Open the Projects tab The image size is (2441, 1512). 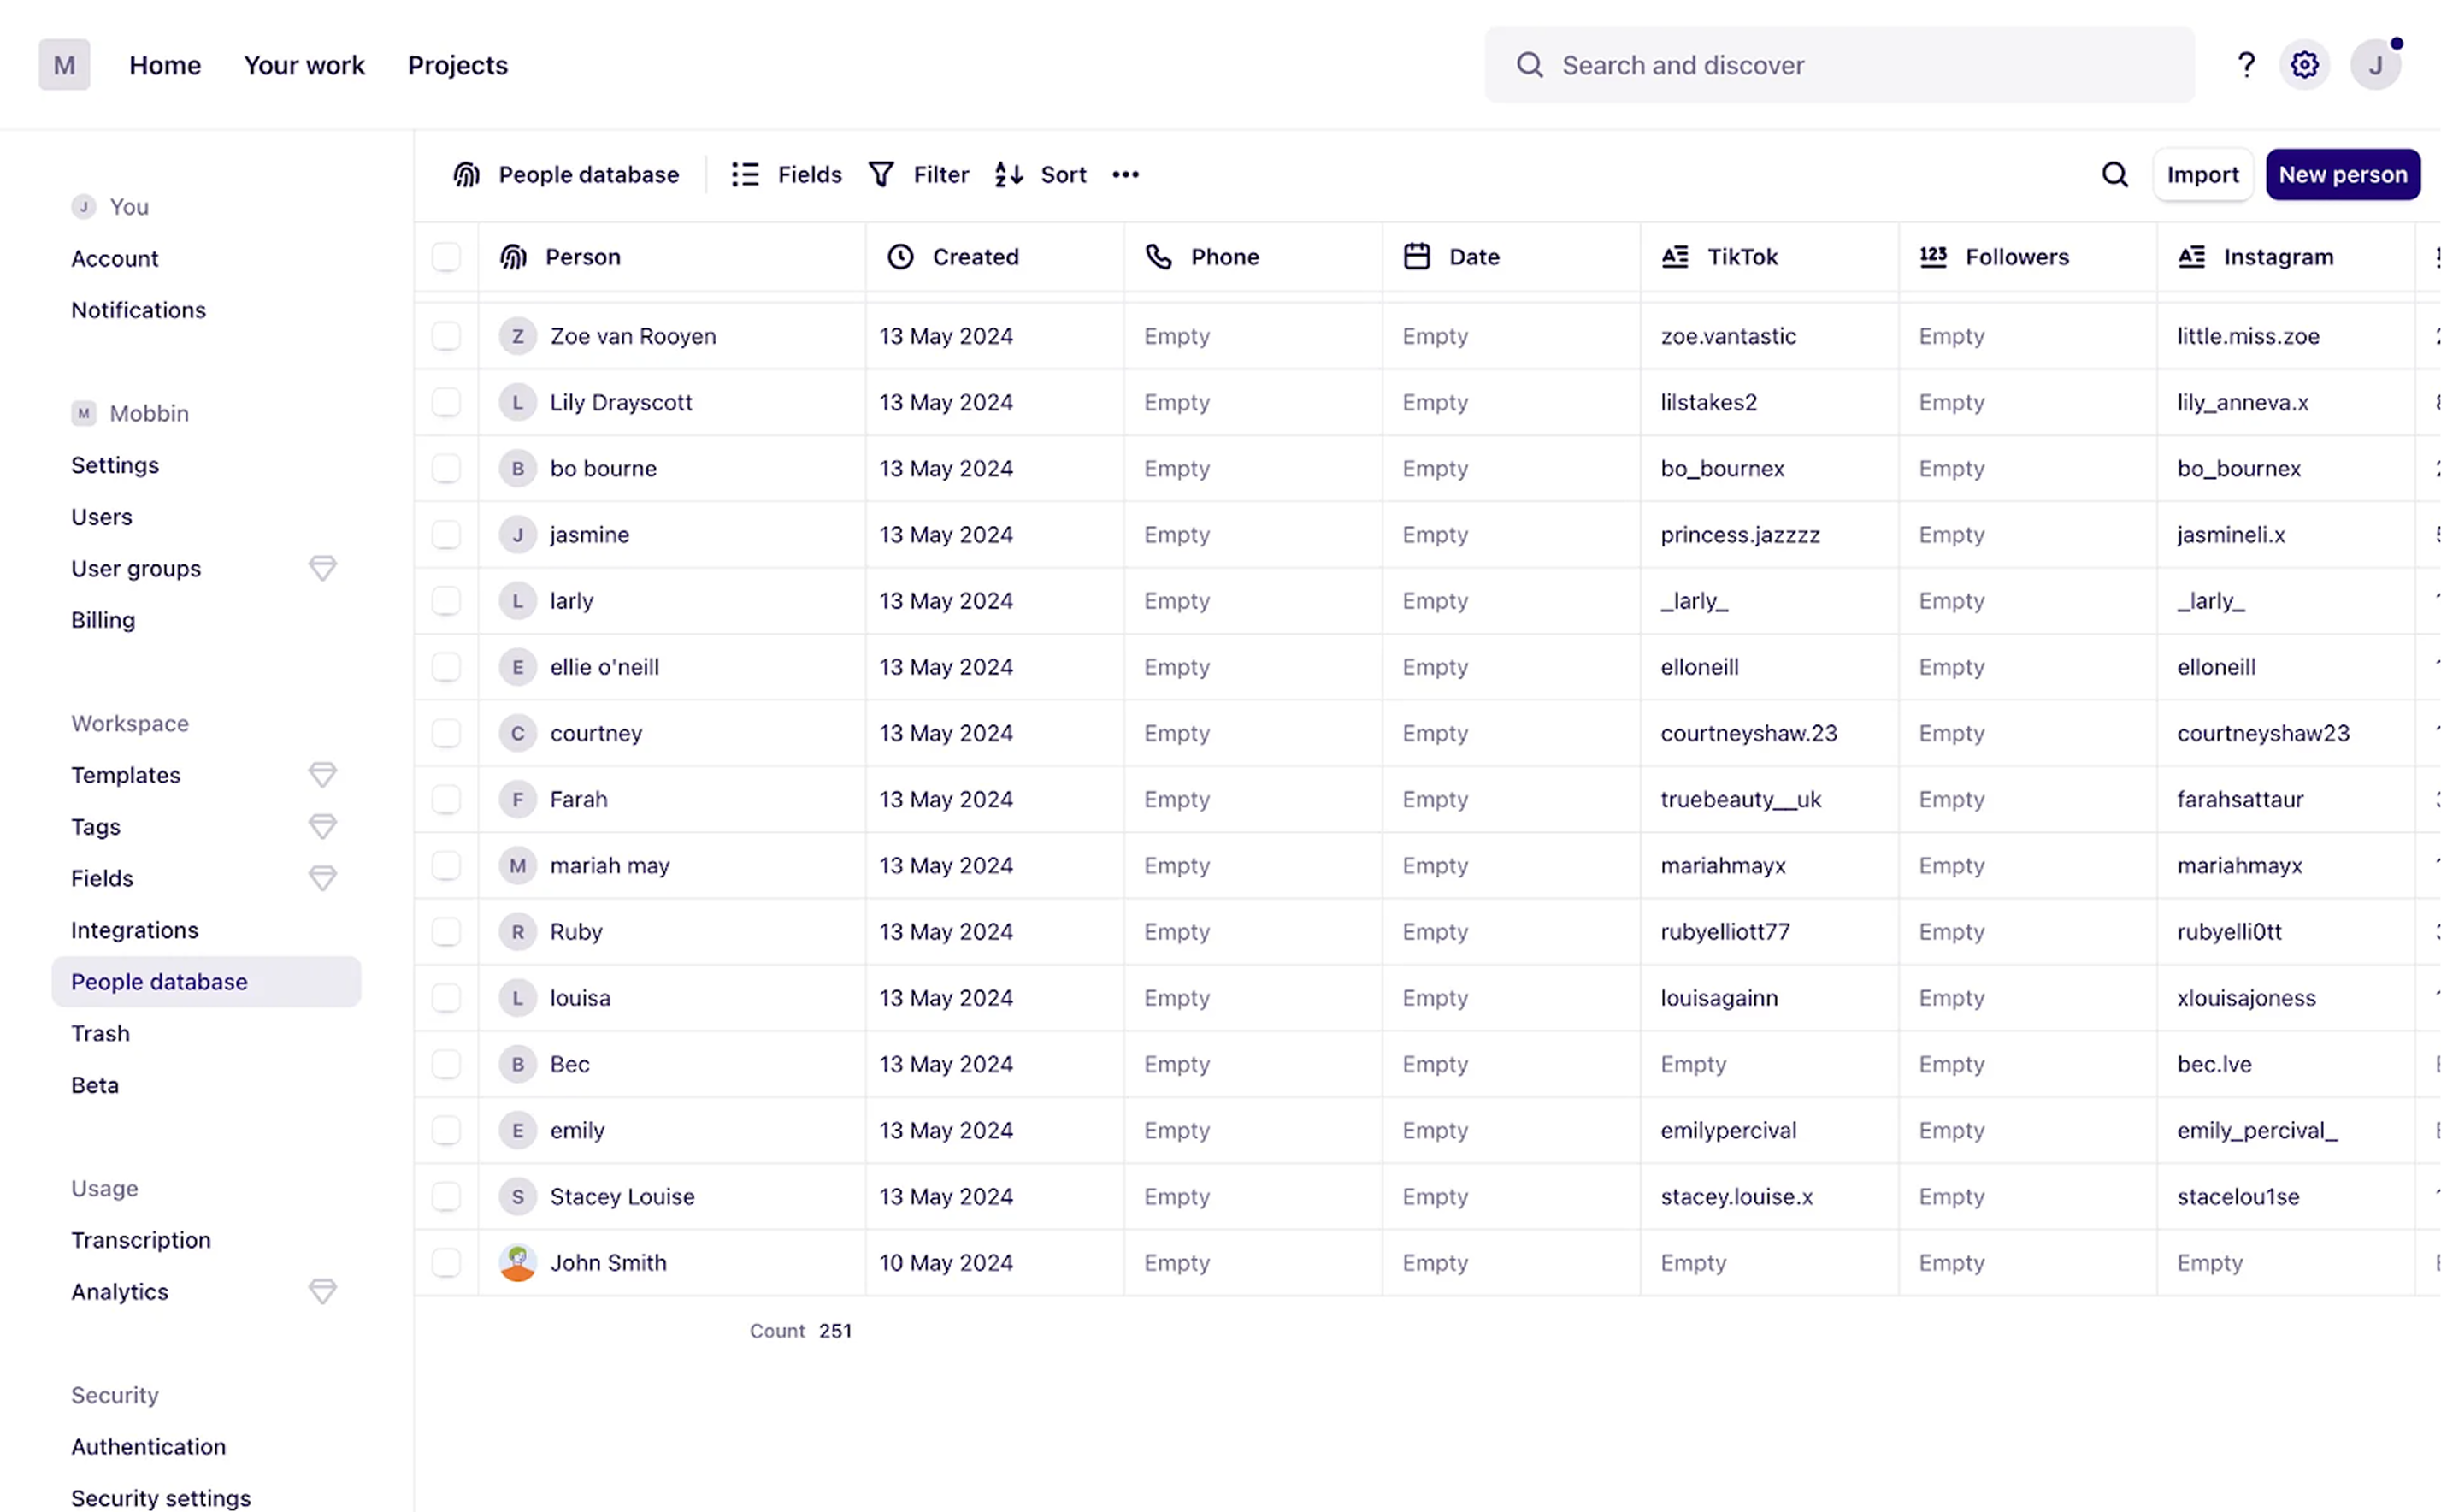pyautogui.click(x=457, y=65)
